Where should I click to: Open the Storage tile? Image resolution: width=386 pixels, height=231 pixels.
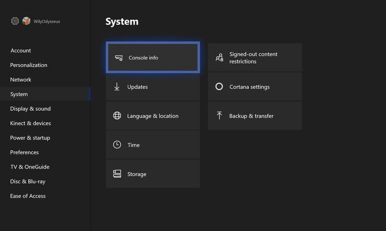click(x=153, y=174)
